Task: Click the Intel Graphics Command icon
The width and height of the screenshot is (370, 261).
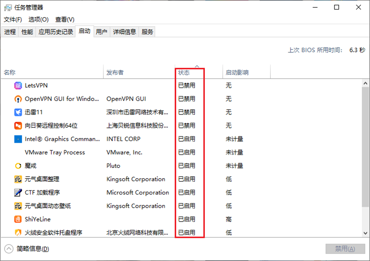Action: pyautogui.click(x=18, y=139)
